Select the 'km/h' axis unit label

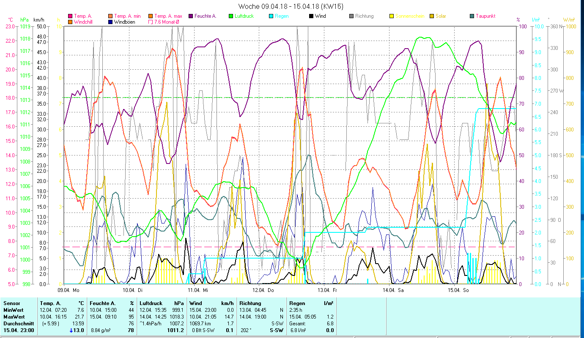[x=38, y=19]
